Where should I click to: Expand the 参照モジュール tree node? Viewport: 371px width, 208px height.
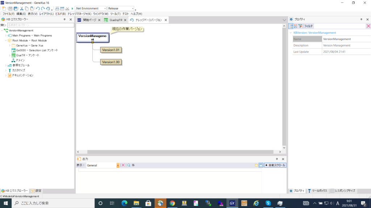[6, 65]
